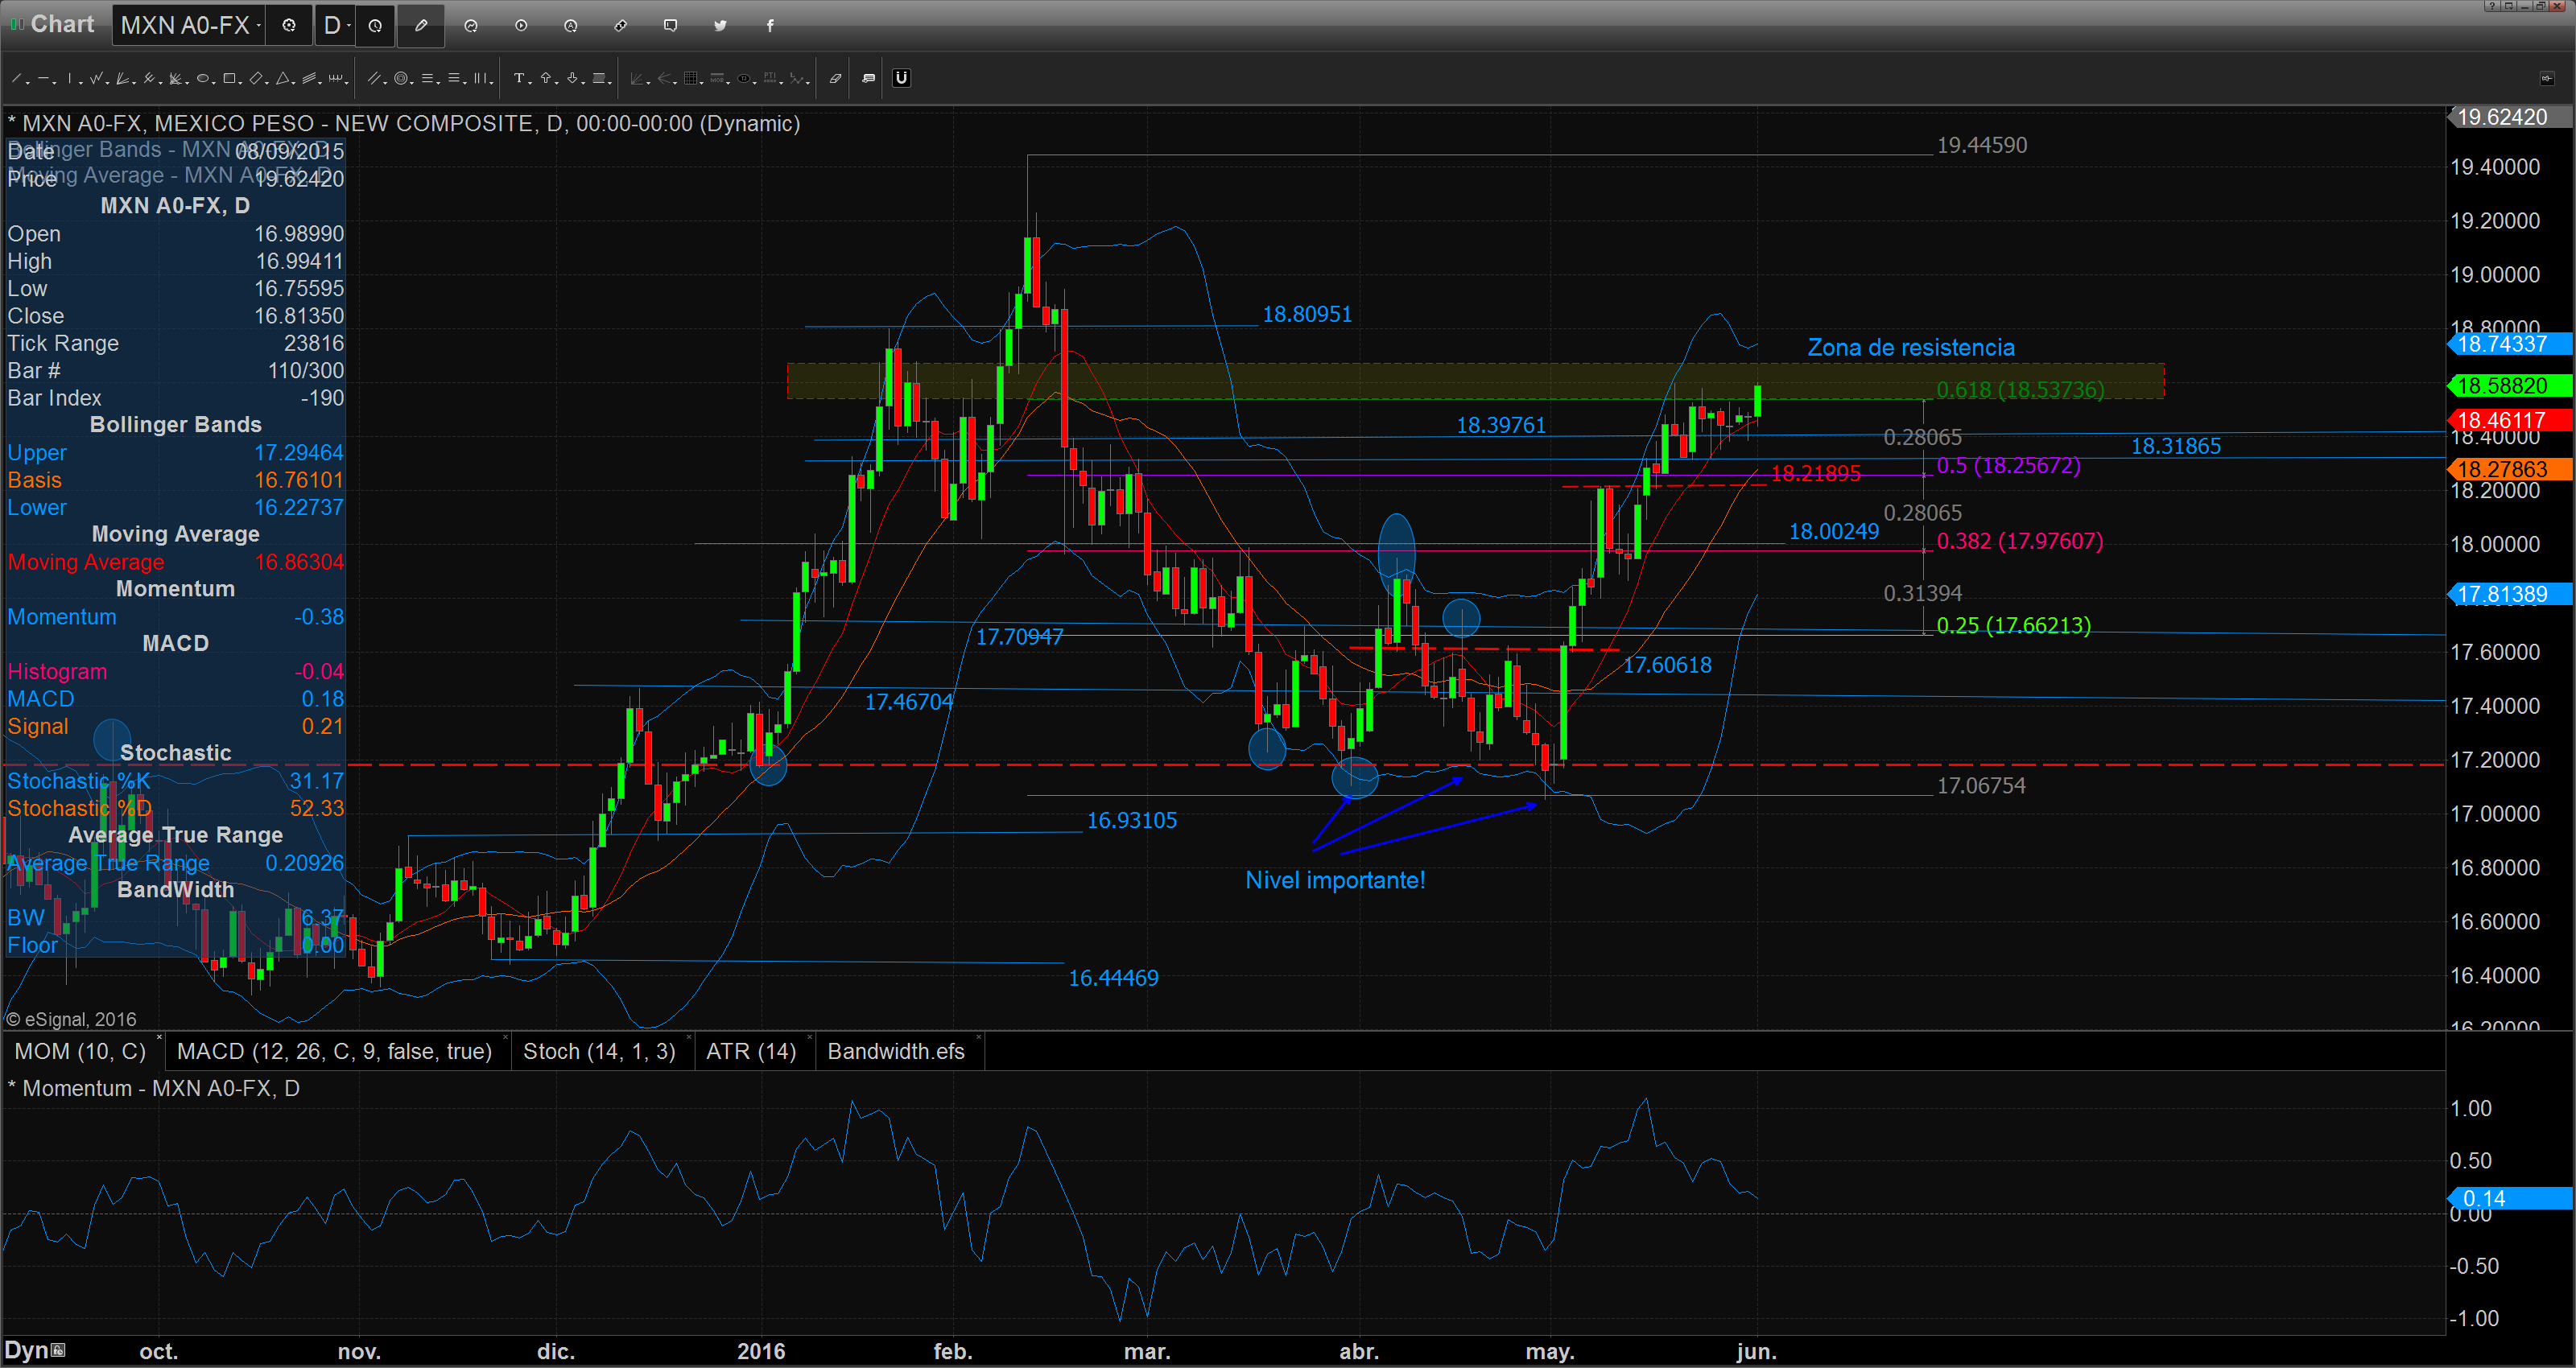Click the 16.93105 price level label
The width and height of the screenshot is (2576, 1368).
point(1132,820)
